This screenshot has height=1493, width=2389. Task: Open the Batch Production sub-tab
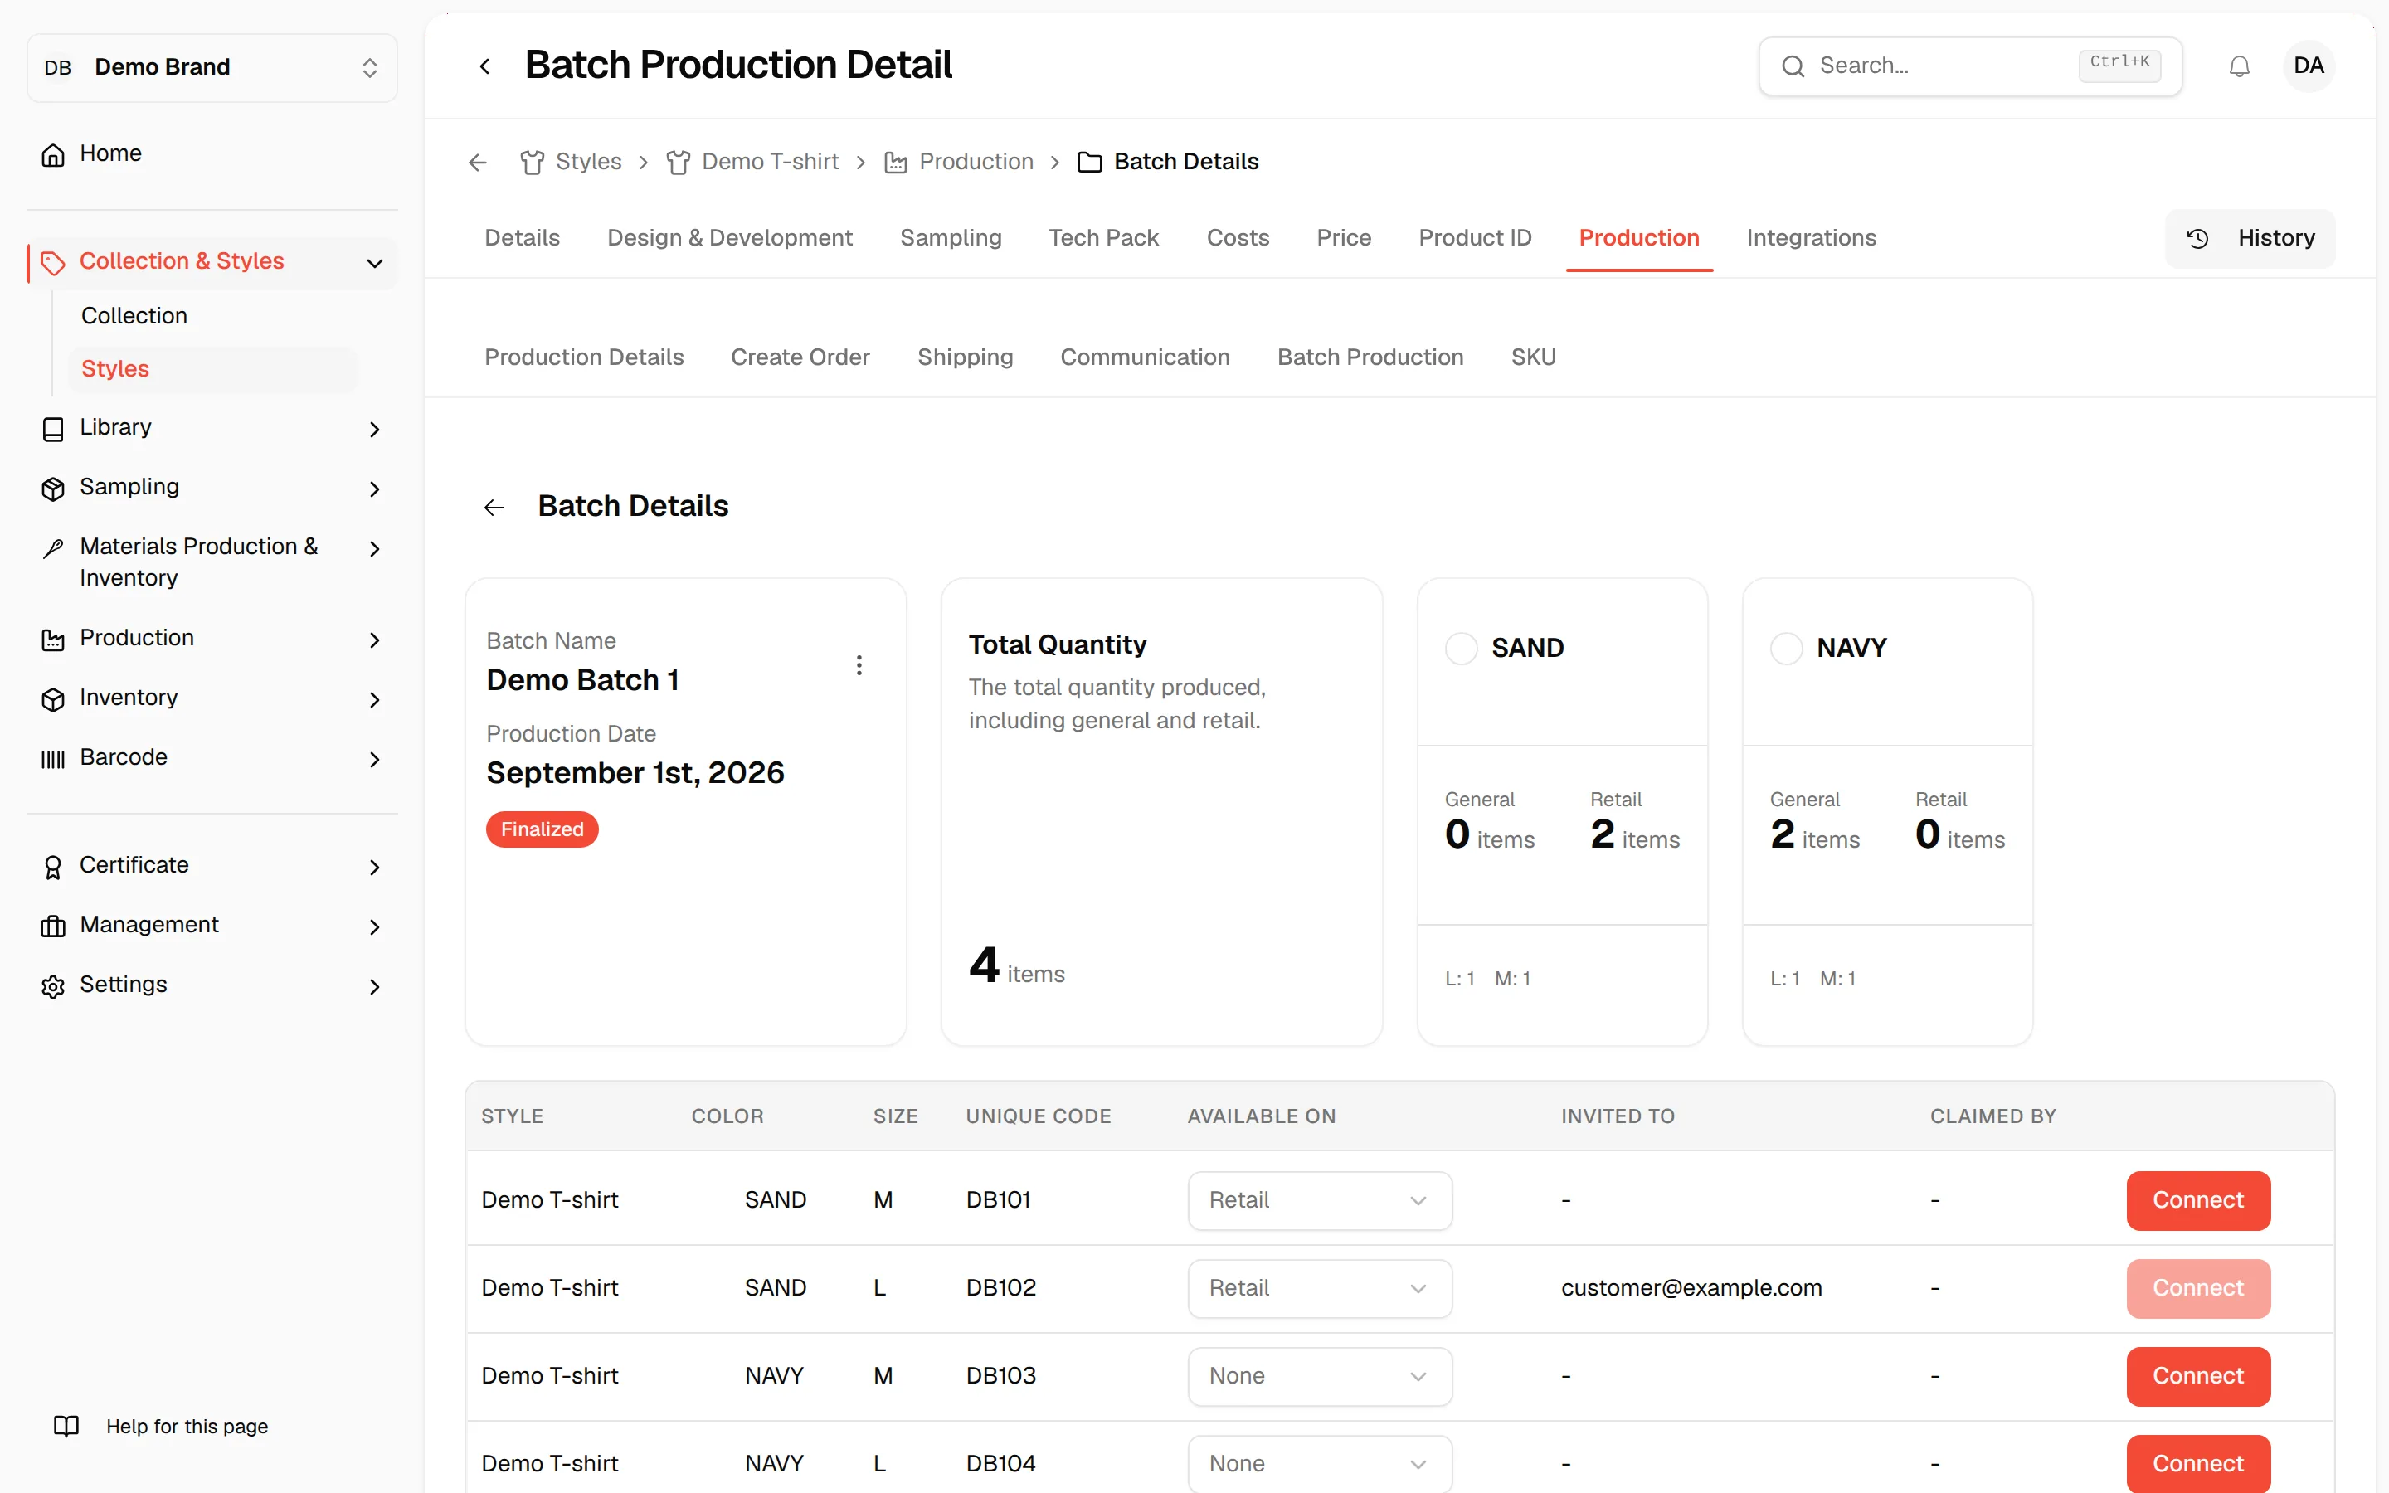1370,357
